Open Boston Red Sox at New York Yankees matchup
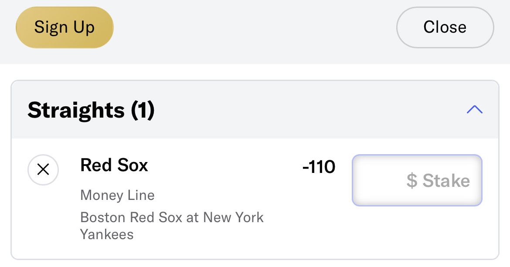The height and width of the screenshot is (267, 510). point(172,226)
